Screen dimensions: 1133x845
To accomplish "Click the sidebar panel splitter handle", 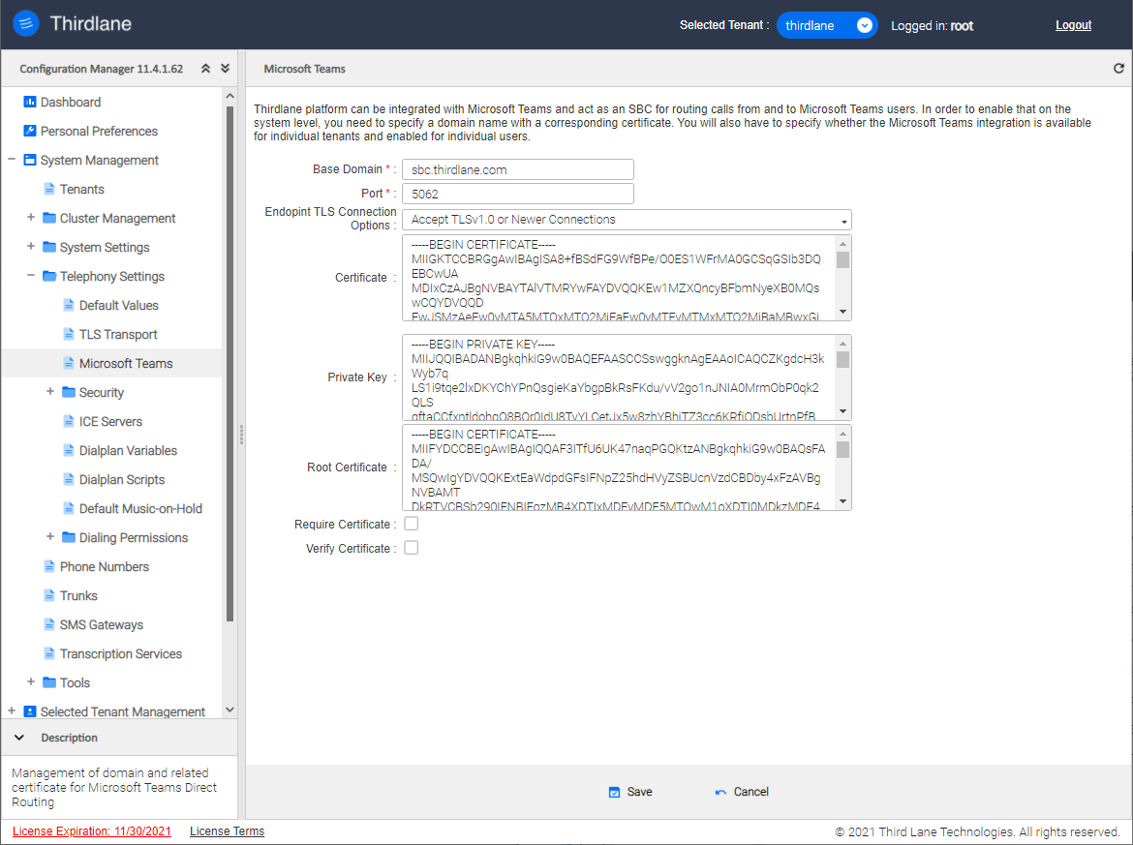I will point(241,434).
